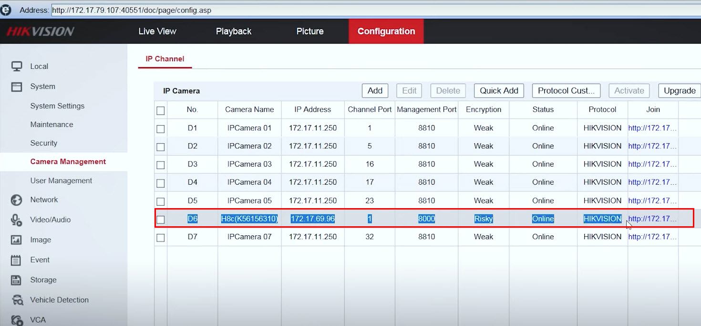Click the Storage floppy disk icon

pyautogui.click(x=17, y=280)
